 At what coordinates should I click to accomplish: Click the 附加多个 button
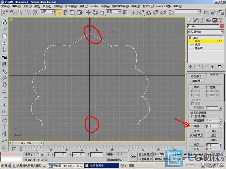(x=196, y=76)
